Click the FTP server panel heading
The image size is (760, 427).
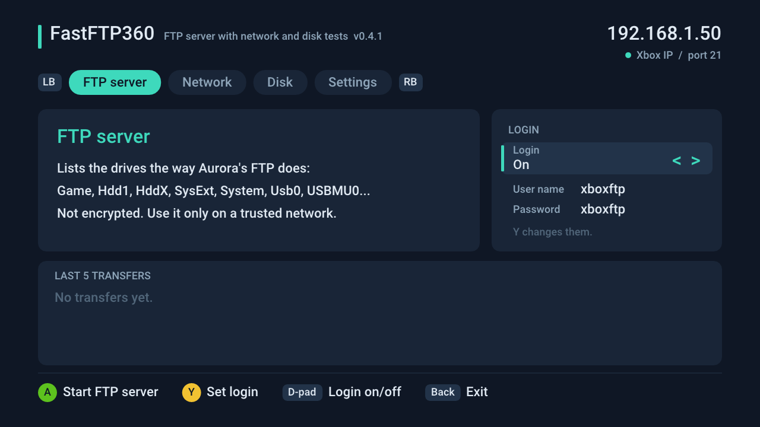103,136
